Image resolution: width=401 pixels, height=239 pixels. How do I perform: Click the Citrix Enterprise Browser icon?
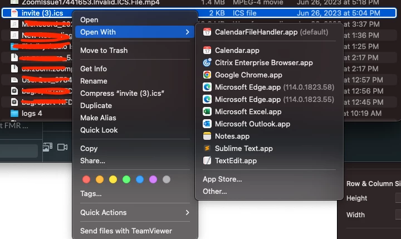click(207, 63)
